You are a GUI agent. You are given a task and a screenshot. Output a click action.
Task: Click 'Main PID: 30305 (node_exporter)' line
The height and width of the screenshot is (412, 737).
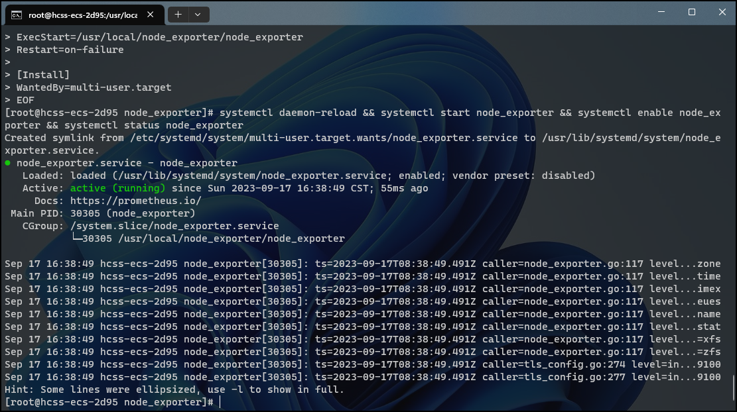coord(103,213)
